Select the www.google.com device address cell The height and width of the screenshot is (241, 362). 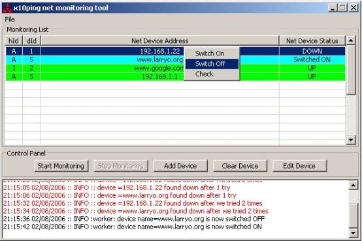pyautogui.click(x=159, y=68)
